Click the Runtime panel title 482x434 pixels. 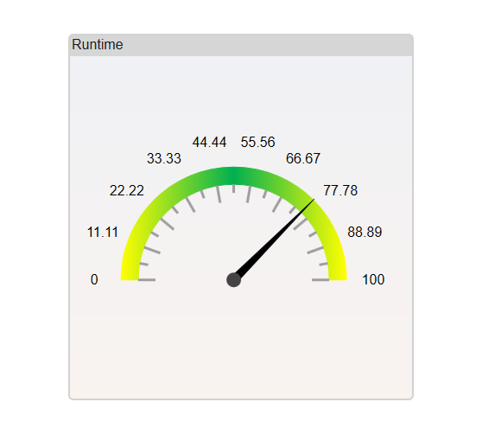click(98, 45)
